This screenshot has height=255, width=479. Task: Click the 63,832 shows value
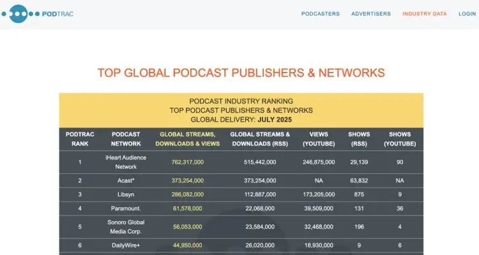(x=359, y=180)
